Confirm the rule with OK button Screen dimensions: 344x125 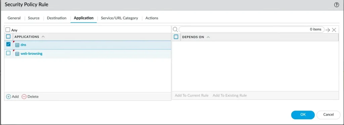coord(303,115)
